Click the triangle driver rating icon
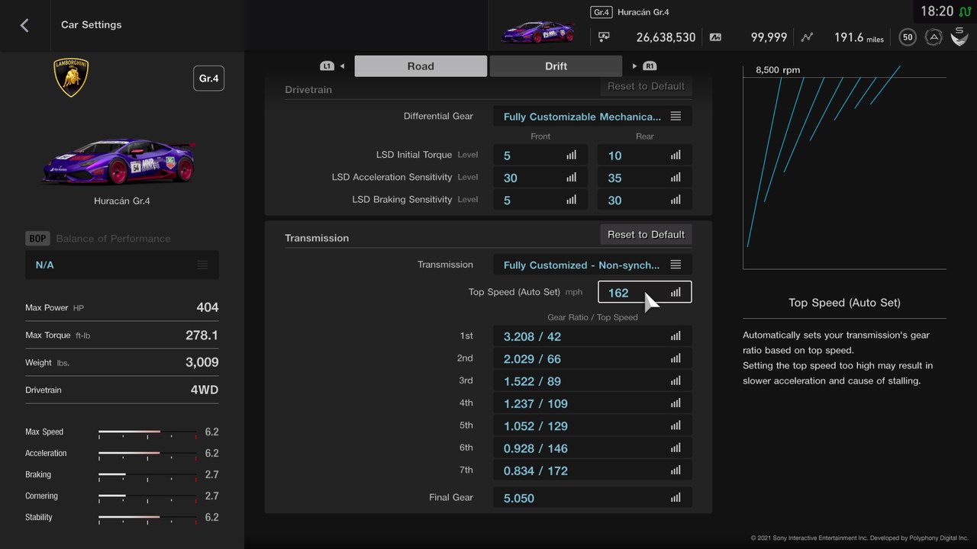Image resolution: width=977 pixels, height=549 pixels. pos(933,37)
